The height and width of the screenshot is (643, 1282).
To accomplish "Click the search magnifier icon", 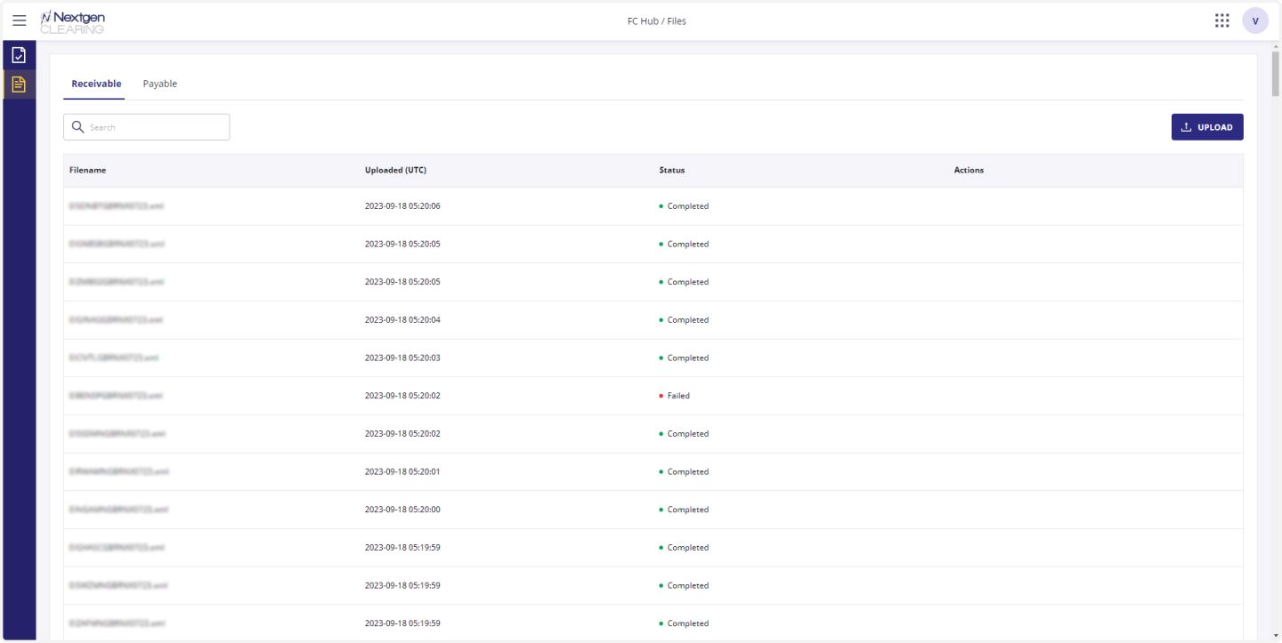I will click(x=77, y=127).
